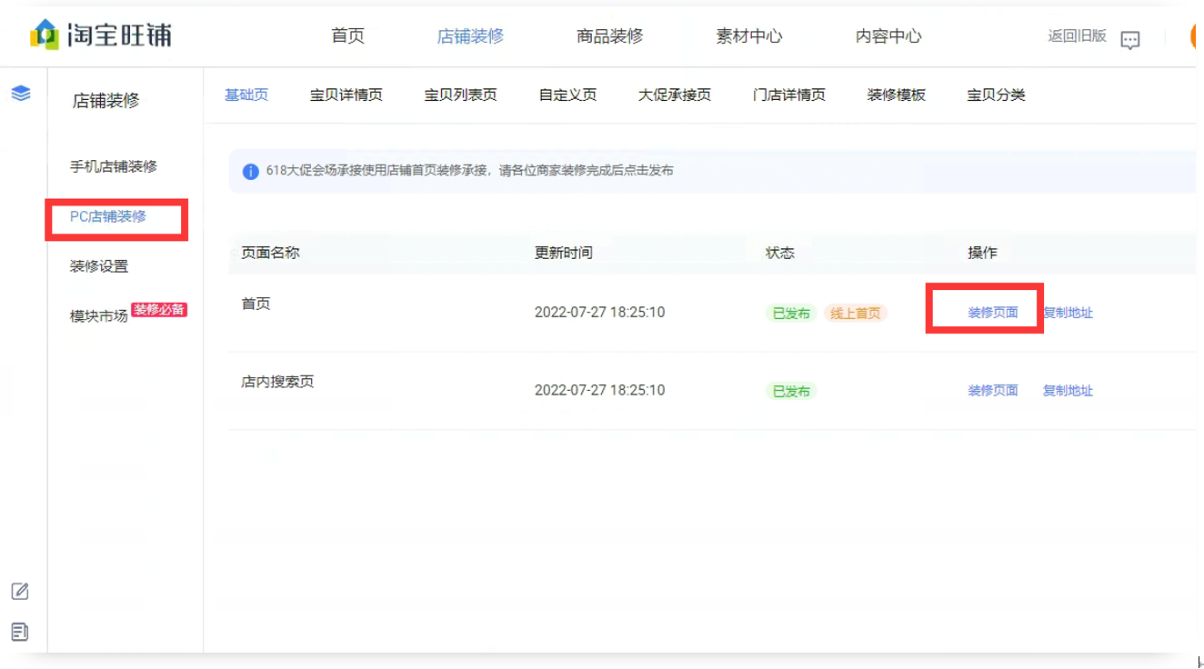Select 店铺装修 in top navigation
The height and width of the screenshot is (669, 1204).
click(x=470, y=36)
